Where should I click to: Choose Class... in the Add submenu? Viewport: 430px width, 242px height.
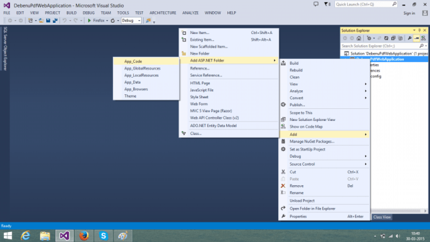coord(229,134)
